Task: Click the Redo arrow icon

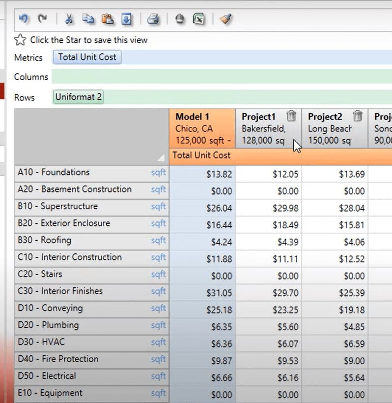Action: 42,19
